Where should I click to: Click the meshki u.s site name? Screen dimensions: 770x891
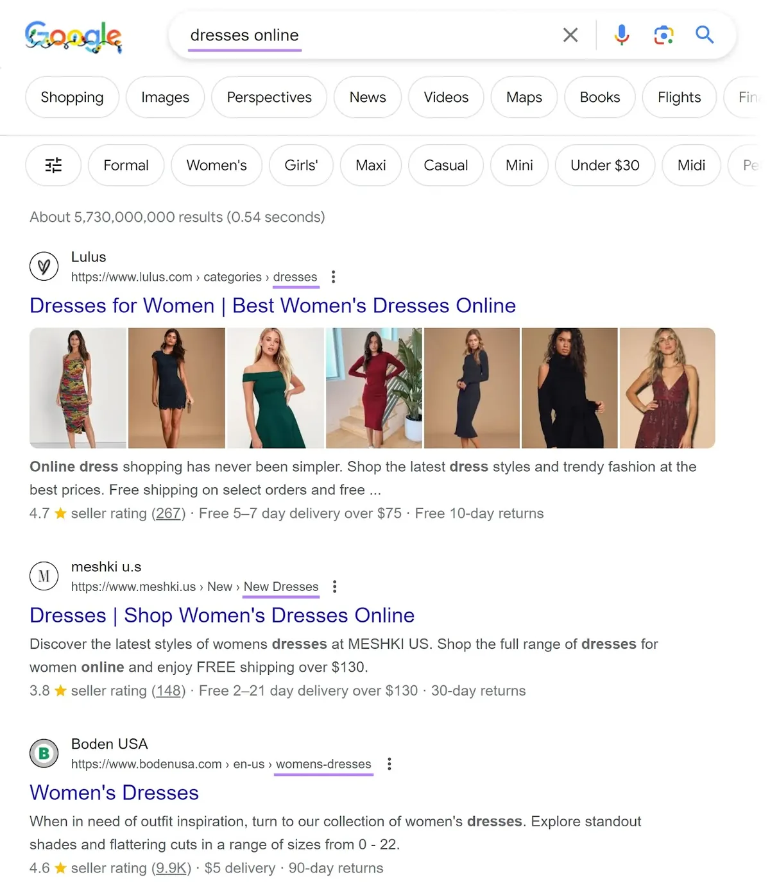[x=106, y=567]
